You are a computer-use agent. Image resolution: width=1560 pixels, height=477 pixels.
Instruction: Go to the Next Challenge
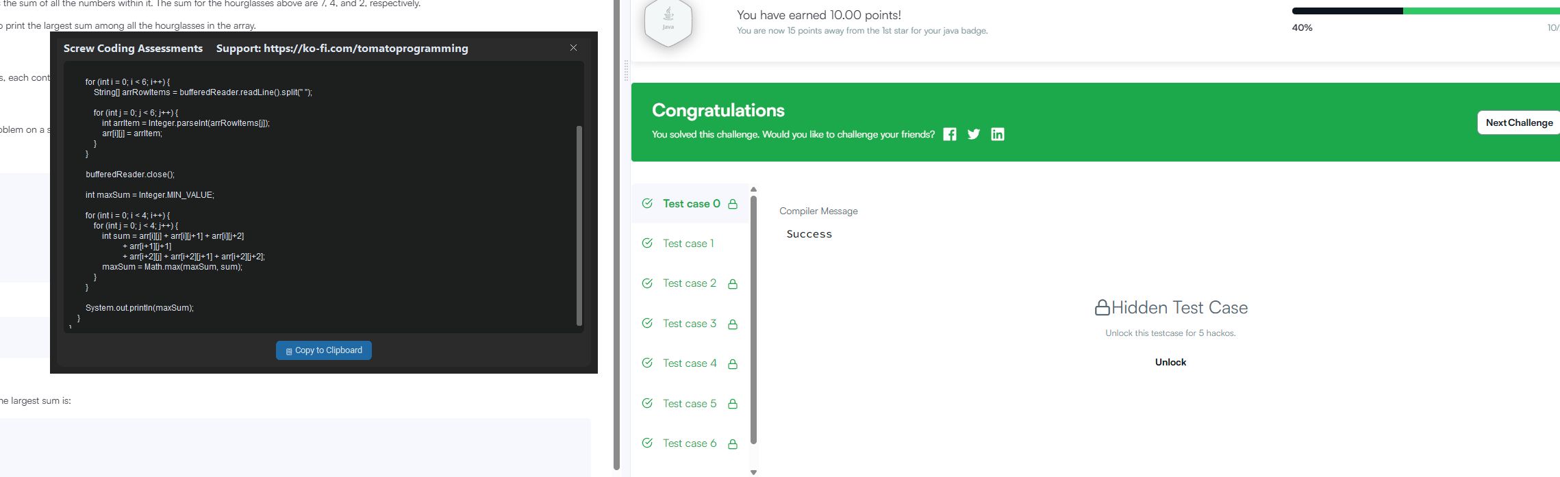[1518, 123]
